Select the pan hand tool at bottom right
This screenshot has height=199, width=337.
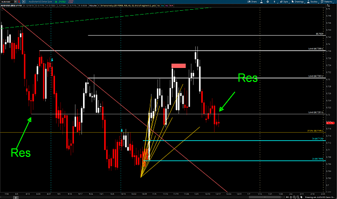point(291,197)
